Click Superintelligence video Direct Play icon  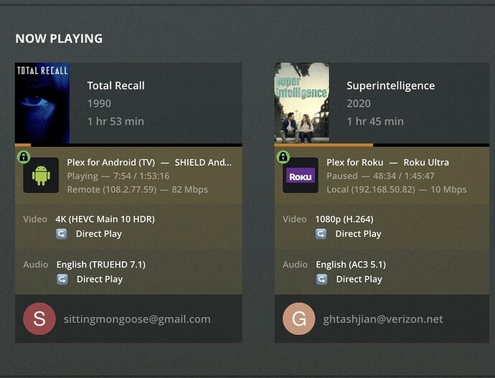click(x=321, y=234)
